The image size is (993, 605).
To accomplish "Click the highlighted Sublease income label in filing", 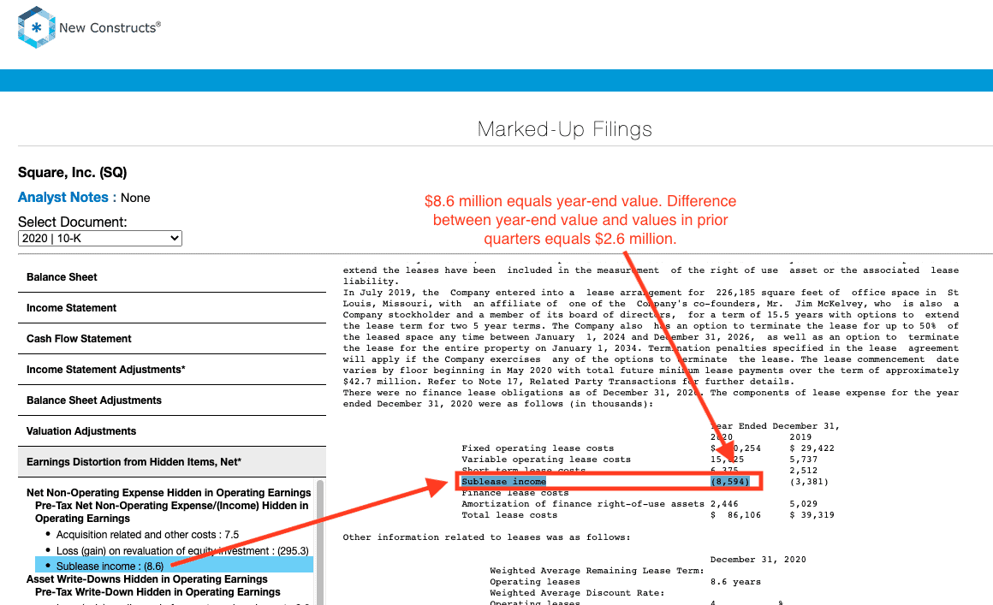I will (x=503, y=482).
